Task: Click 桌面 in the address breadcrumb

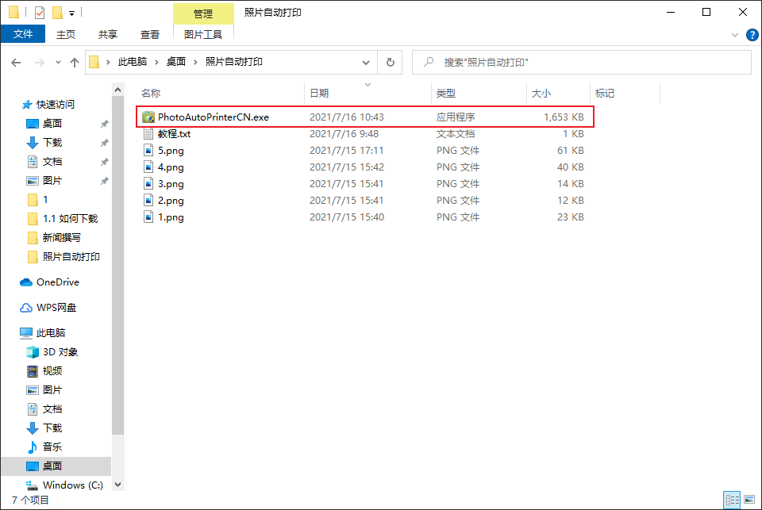Action: pyautogui.click(x=176, y=62)
